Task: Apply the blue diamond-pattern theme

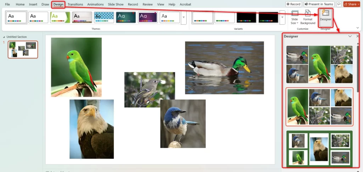Action: coord(104,17)
